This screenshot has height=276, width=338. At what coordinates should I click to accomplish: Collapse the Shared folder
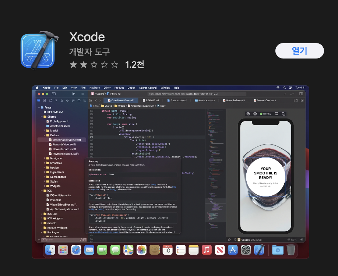(x=42, y=117)
